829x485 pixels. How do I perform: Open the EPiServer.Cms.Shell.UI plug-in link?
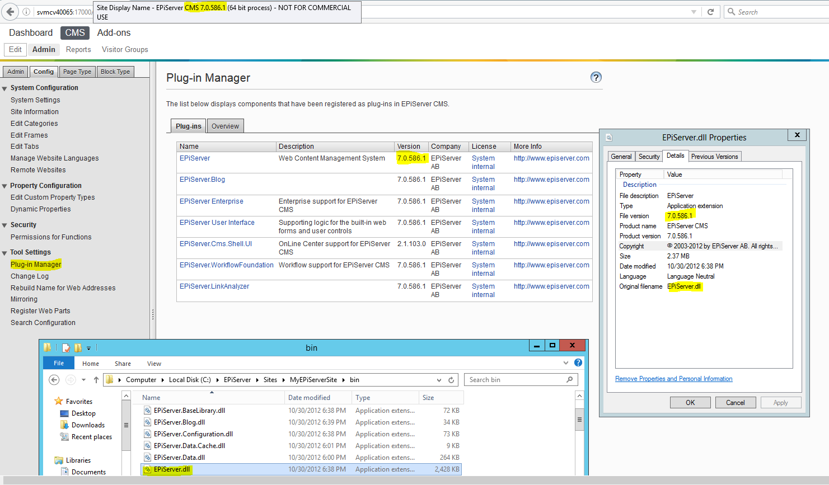(x=216, y=244)
